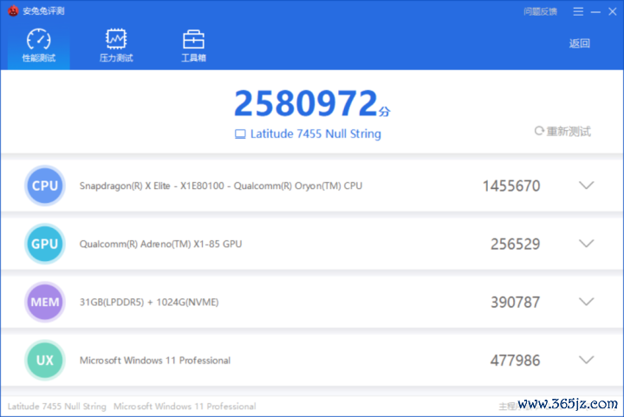Click the Qualcomm(R) Adreno(TM) X1-85 GPU text

coord(161,244)
